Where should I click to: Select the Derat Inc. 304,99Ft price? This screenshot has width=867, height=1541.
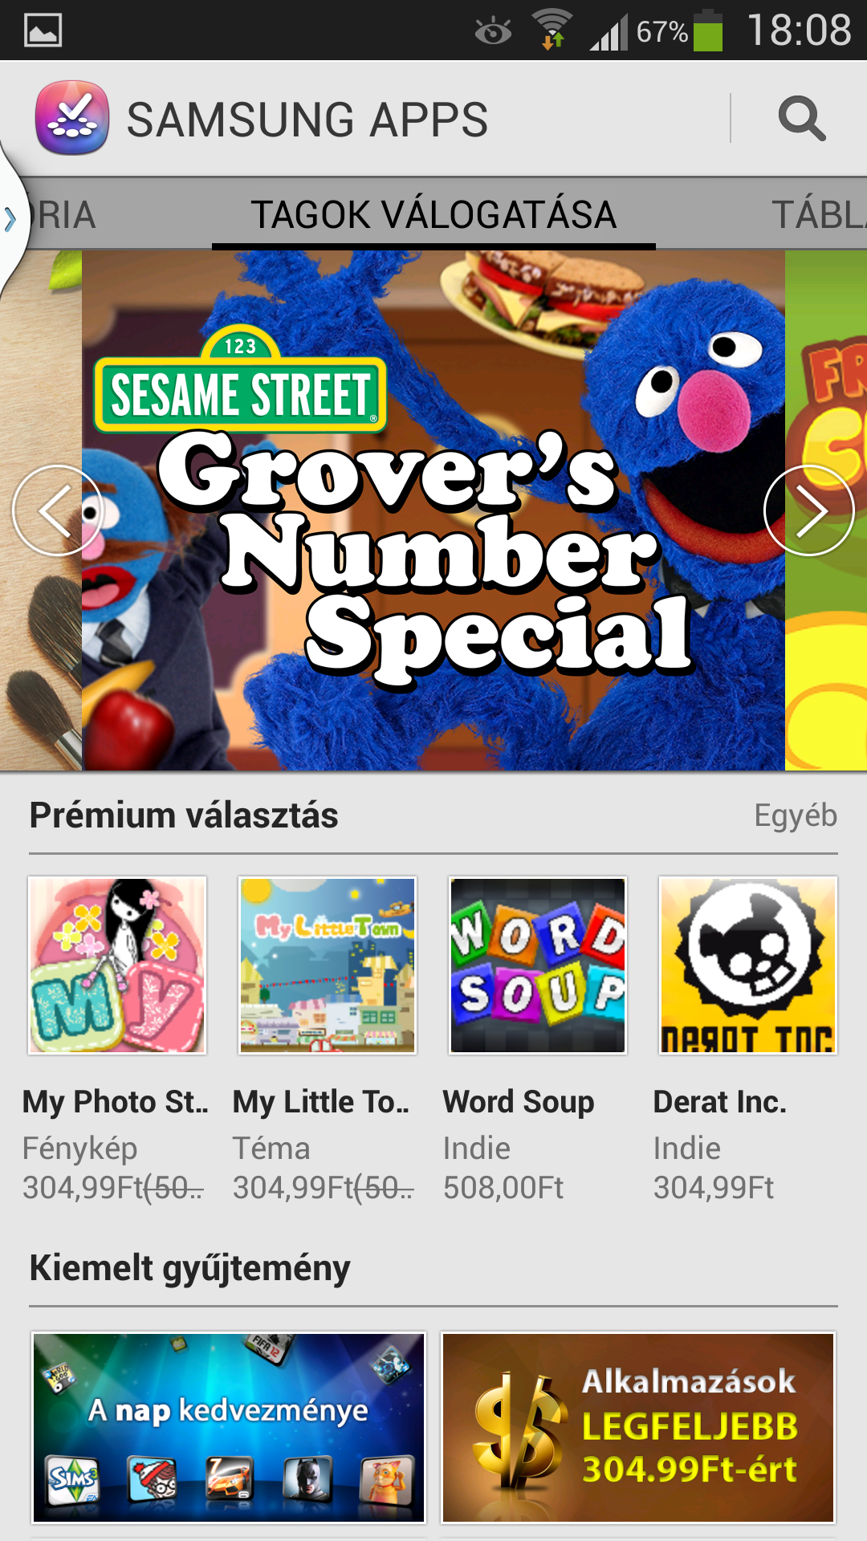click(714, 1188)
